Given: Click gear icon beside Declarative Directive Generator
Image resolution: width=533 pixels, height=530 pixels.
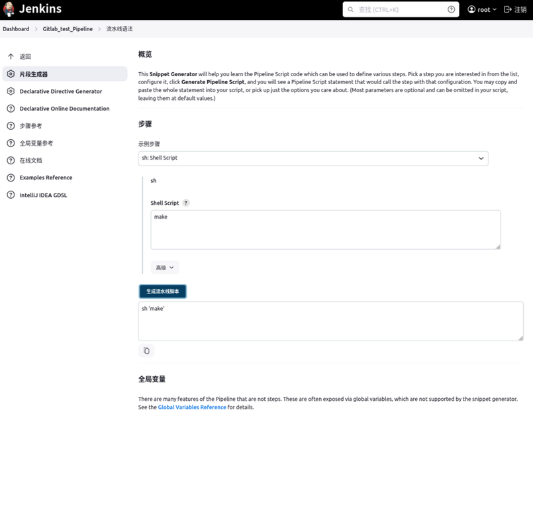Looking at the screenshot, I should 11,91.
